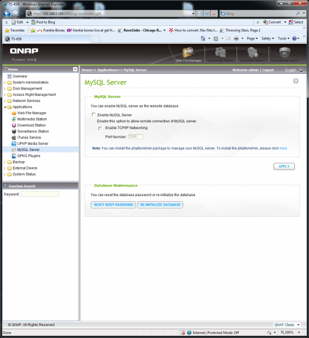
Task: Click Logout link
Action: coord(268,70)
